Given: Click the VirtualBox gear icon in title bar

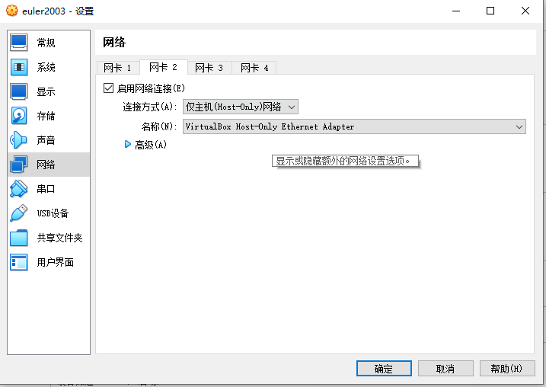Looking at the screenshot, I should [x=12, y=11].
